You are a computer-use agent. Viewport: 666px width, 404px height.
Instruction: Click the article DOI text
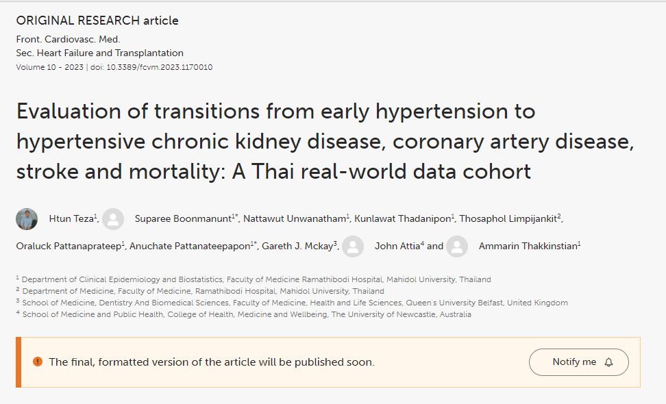[159, 68]
